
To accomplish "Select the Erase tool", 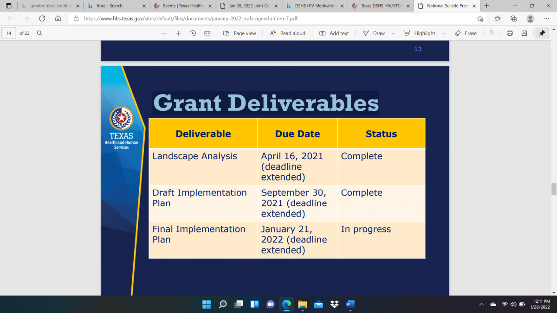I will point(466,33).
